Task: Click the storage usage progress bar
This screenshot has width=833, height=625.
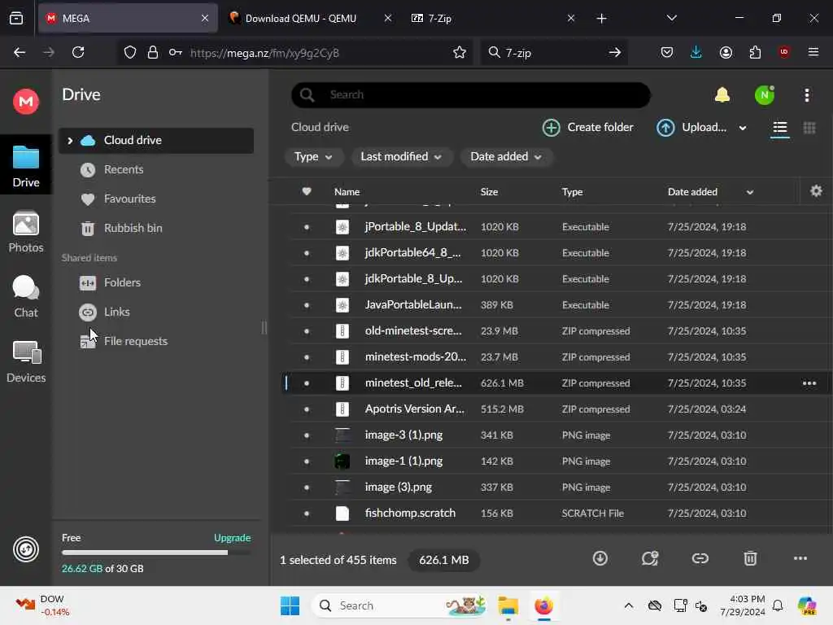Action: click(x=156, y=553)
